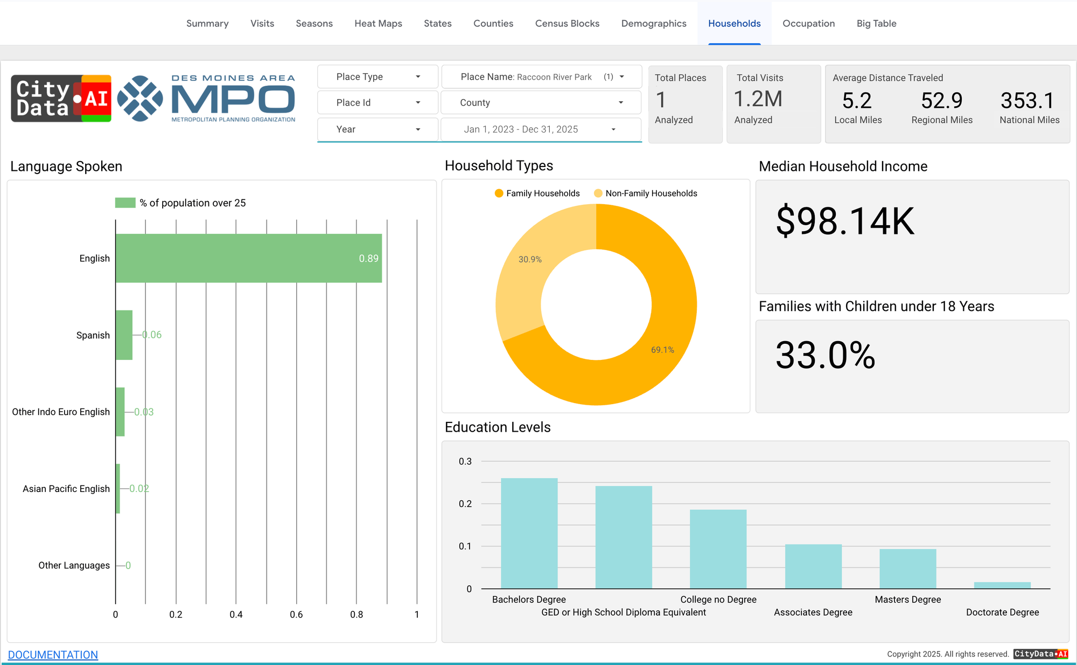Screen dimensions: 1077x665
Task: Go to the Occupation tab
Action: pos(808,24)
